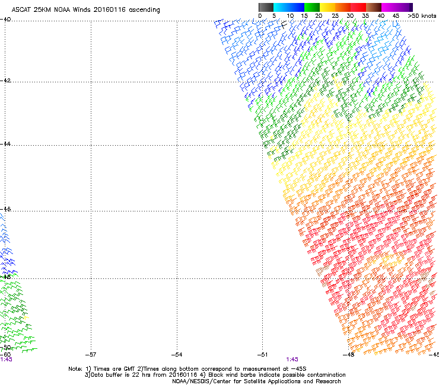Screen dimensions: 439x385
Task: Click the NOAA/NESDIS credit line
Action: pyautogui.click(x=256, y=381)
